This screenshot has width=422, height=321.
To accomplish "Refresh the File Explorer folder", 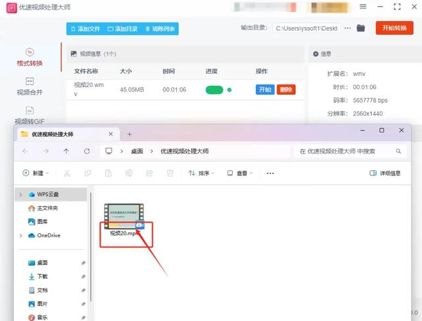I will (87, 151).
